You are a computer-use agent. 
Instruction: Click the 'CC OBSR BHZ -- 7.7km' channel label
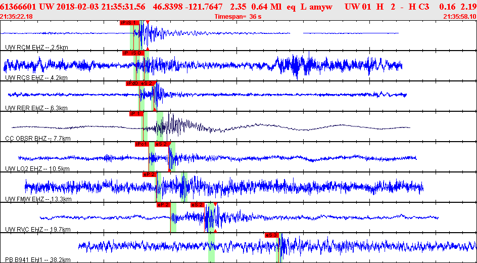click(38, 139)
